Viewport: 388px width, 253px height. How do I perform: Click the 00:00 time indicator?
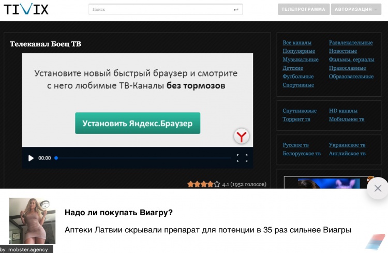tap(44, 158)
